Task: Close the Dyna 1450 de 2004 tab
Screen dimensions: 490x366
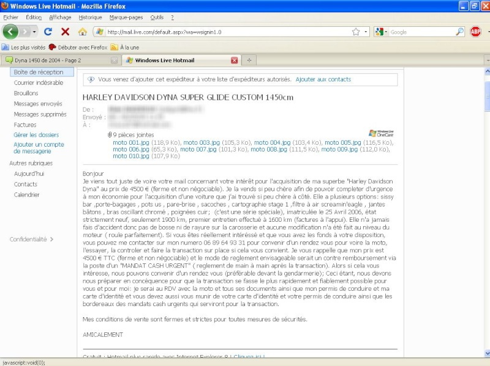Action: [x=114, y=60]
